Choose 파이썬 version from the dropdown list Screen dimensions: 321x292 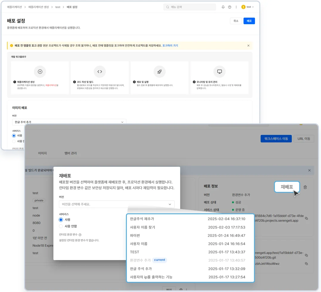(x=135, y=235)
